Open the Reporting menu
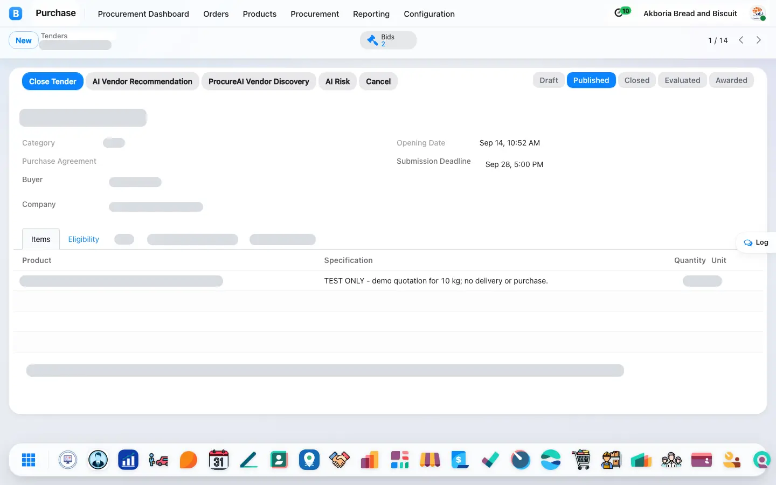The height and width of the screenshot is (485, 776). 371,14
